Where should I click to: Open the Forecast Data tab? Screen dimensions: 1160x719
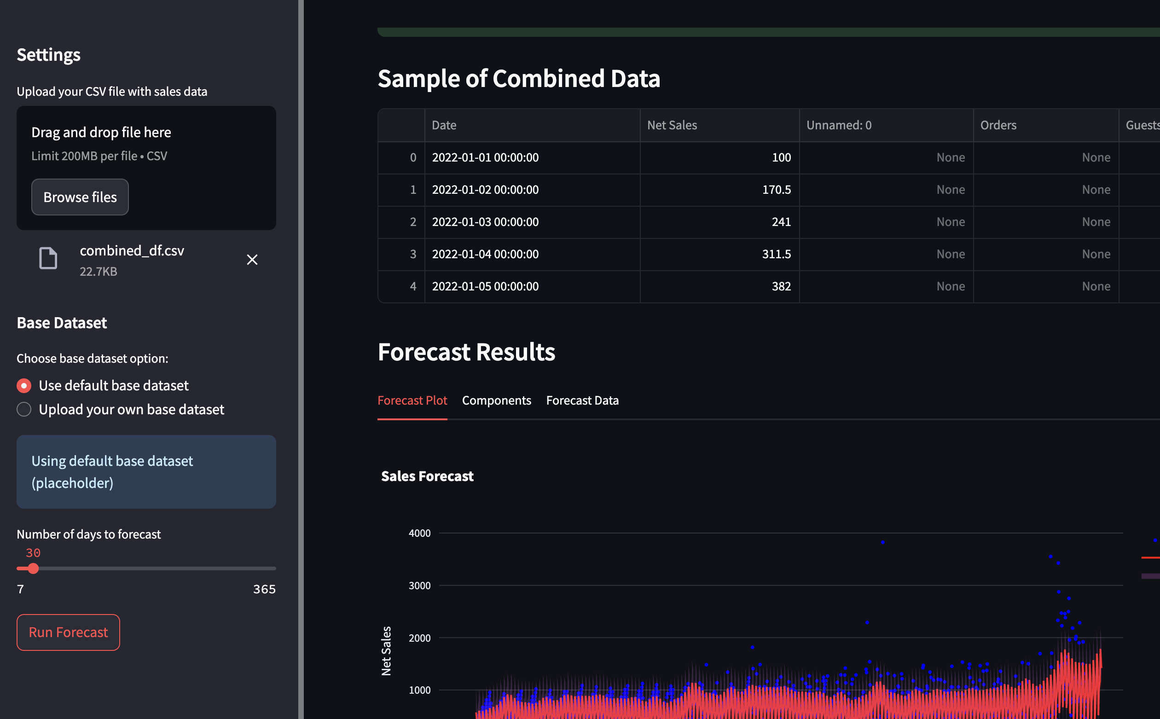point(582,400)
